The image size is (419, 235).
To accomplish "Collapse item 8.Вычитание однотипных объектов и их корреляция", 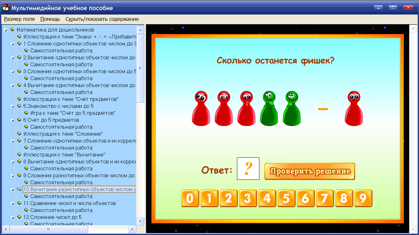I will point(12,162).
